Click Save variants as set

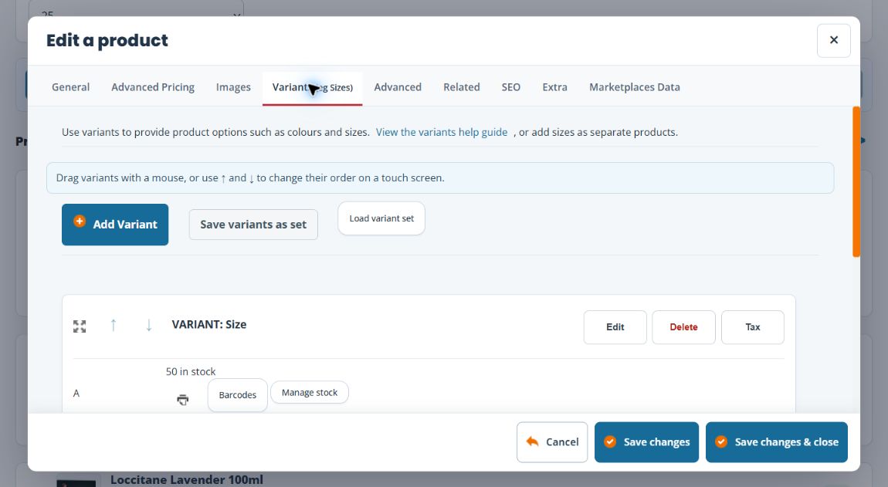tap(253, 225)
